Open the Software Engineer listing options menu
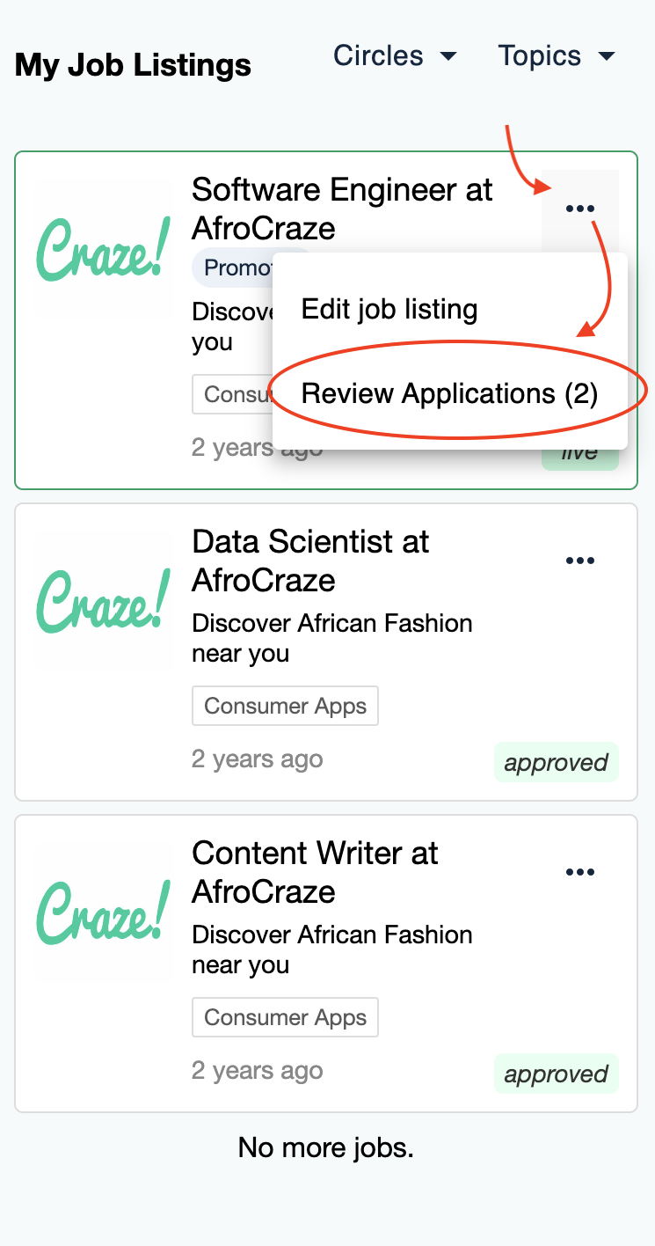 (580, 209)
